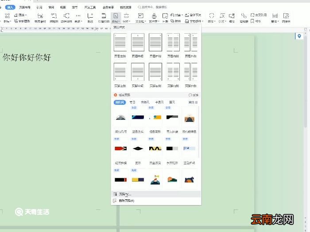Image resolution: width=310 pixels, height=232 pixels.
Task: Open the Review ribbon tab
Action: coord(51,8)
